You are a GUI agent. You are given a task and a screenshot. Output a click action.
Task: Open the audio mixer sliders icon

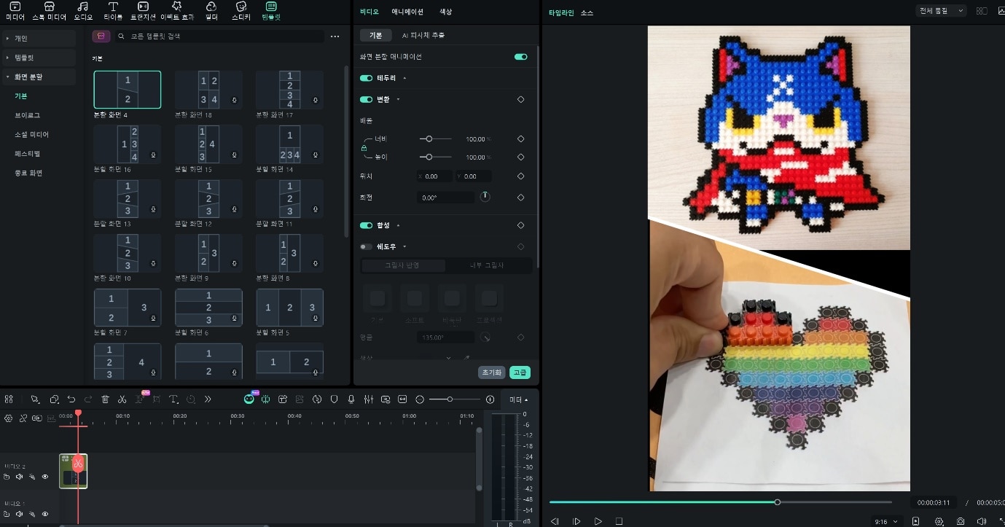click(x=368, y=399)
